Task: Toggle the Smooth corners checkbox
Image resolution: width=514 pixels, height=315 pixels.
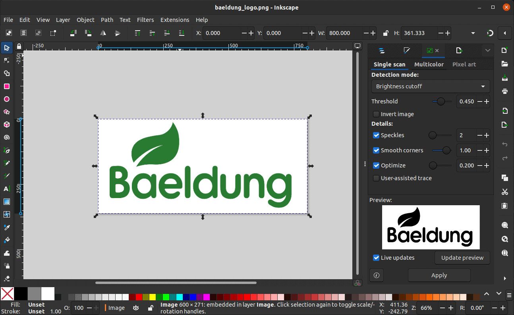Action: [x=376, y=150]
